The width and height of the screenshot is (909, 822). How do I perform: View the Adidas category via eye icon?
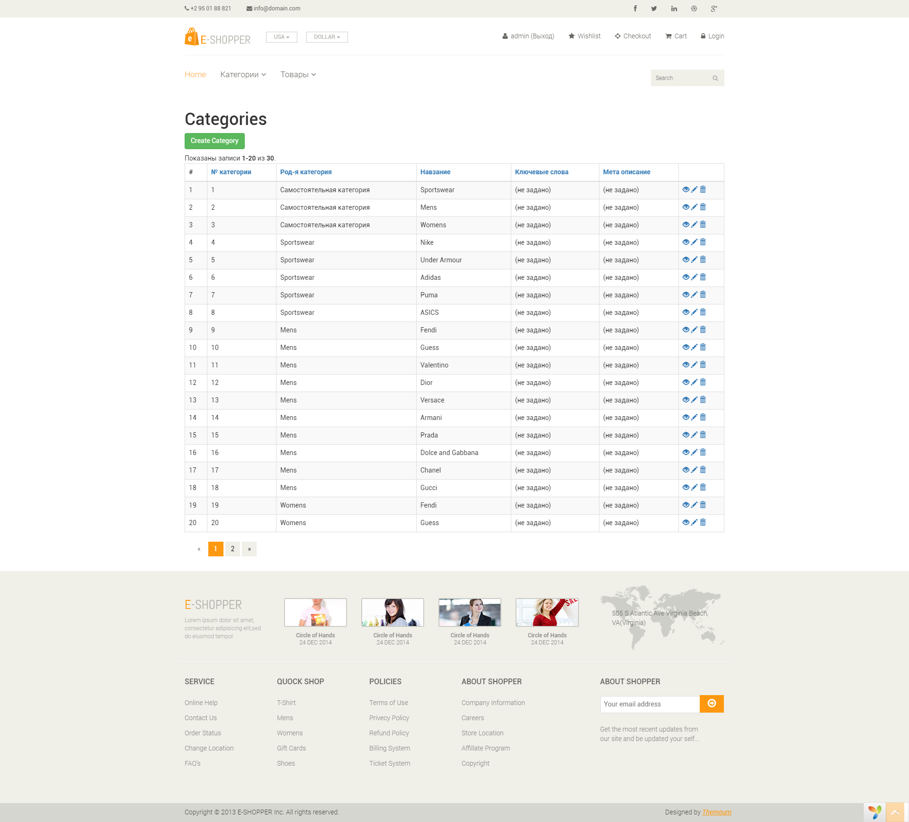coord(686,277)
